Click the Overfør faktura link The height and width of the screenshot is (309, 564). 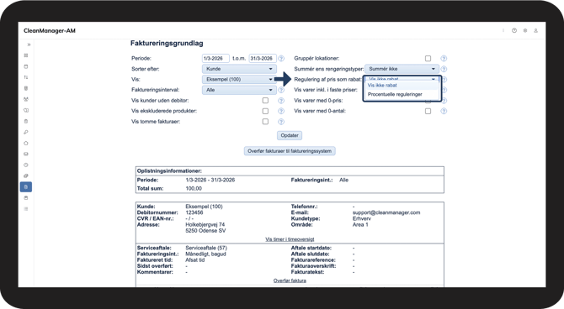click(290, 280)
